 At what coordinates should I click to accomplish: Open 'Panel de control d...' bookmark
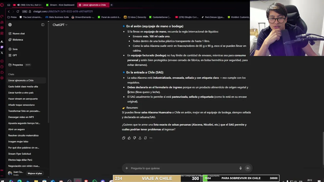pos(109,17)
